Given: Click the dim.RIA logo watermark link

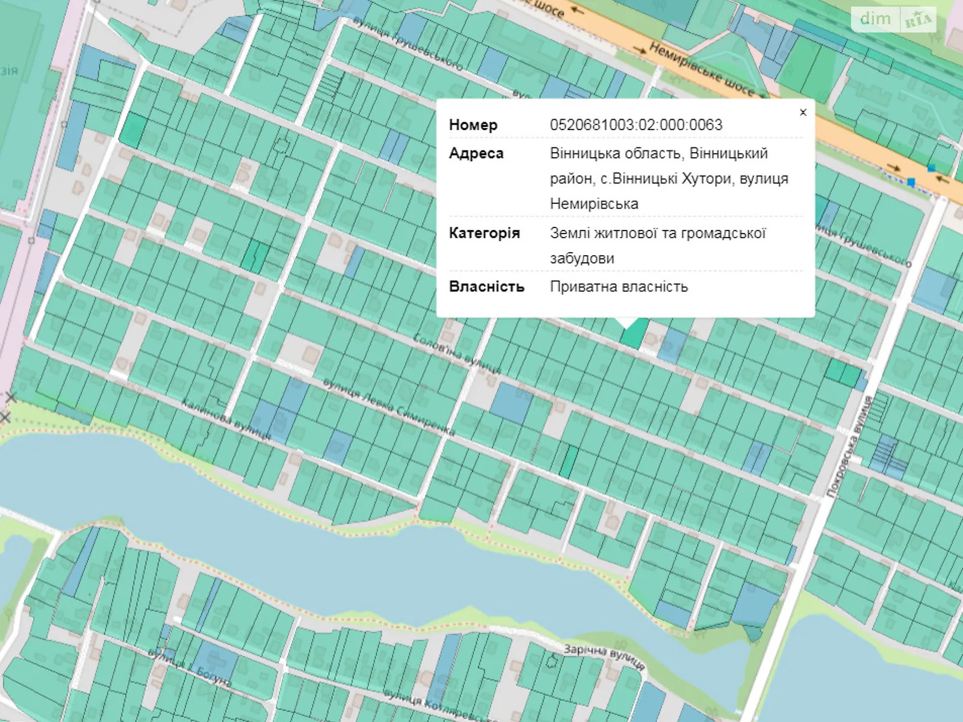Looking at the screenshot, I should pos(893,20).
